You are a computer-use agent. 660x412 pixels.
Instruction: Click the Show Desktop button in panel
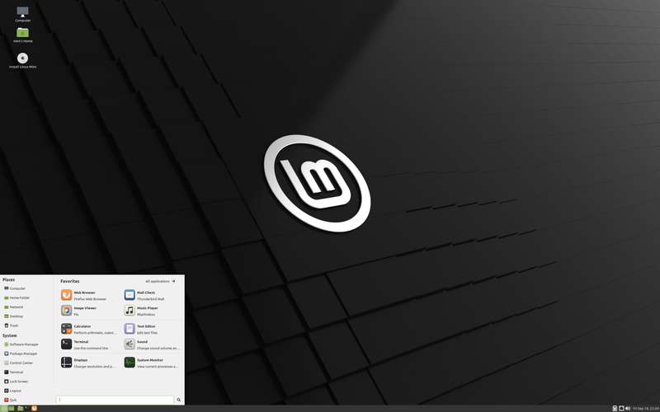[12, 408]
